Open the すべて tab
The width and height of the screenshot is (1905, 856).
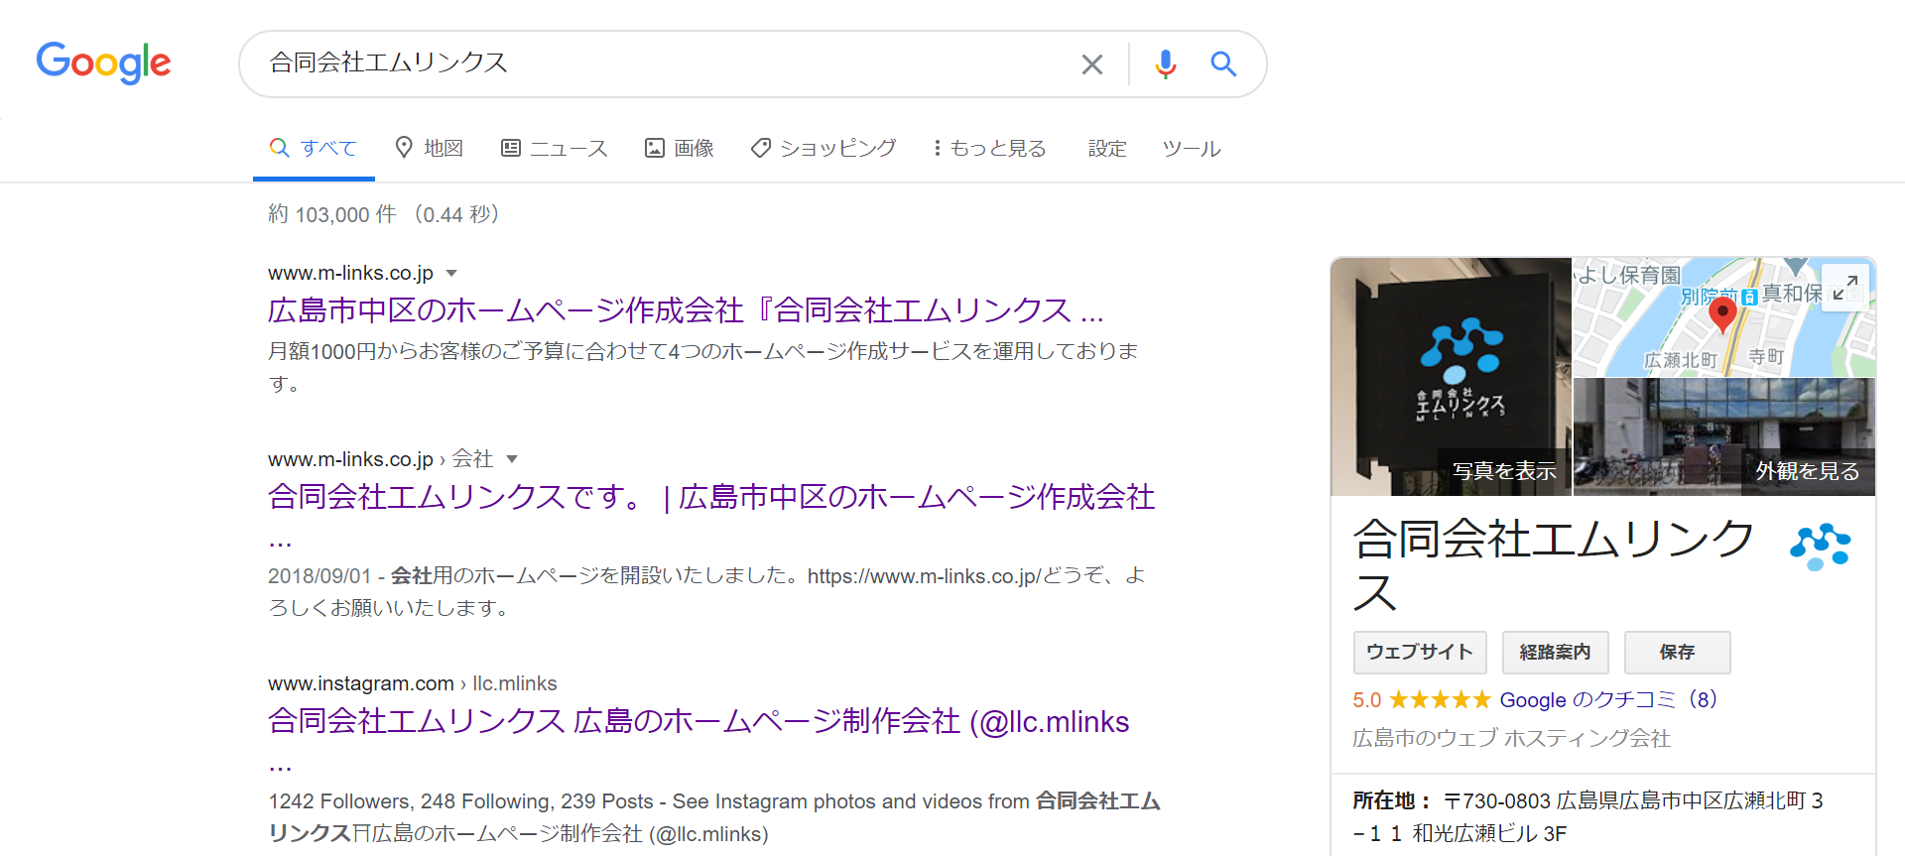pos(314,149)
